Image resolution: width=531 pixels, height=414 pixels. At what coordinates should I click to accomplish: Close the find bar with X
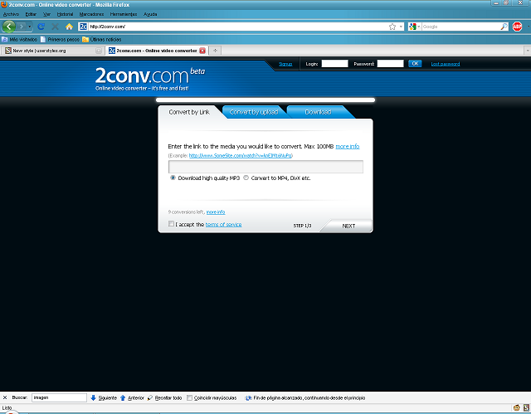[x=5, y=397]
